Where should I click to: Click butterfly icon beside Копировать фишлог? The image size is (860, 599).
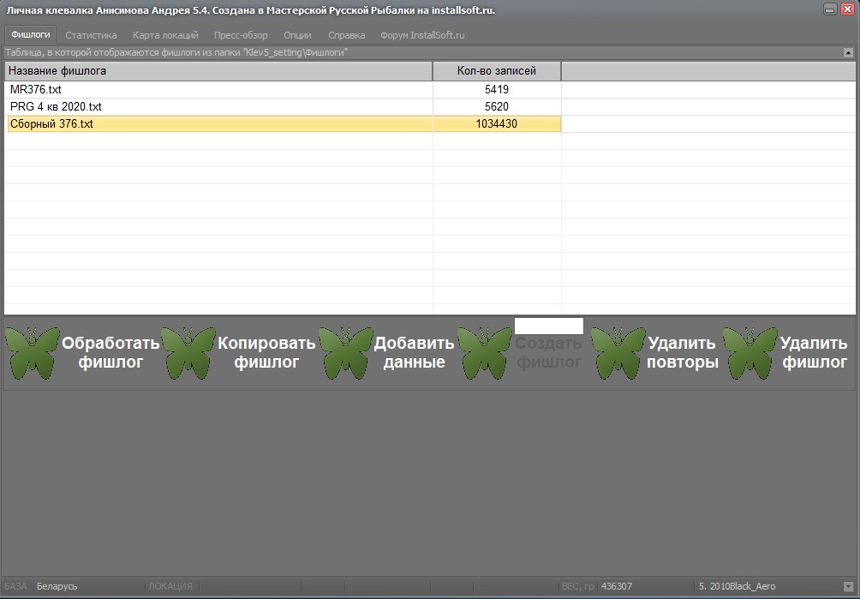coord(188,353)
